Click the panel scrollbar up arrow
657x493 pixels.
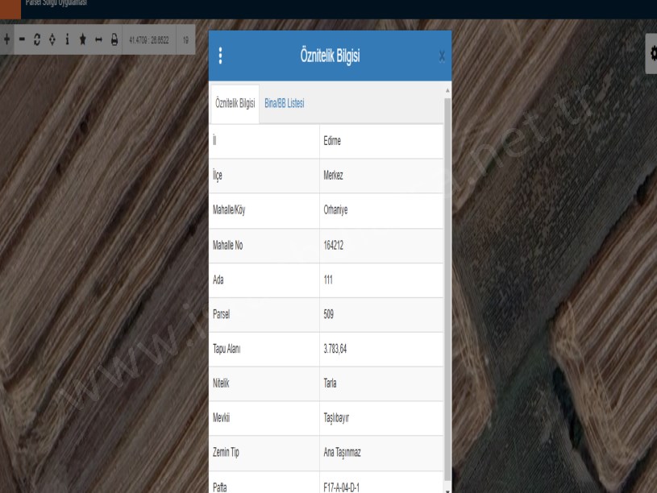pyautogui.click(x=447, y=90)
